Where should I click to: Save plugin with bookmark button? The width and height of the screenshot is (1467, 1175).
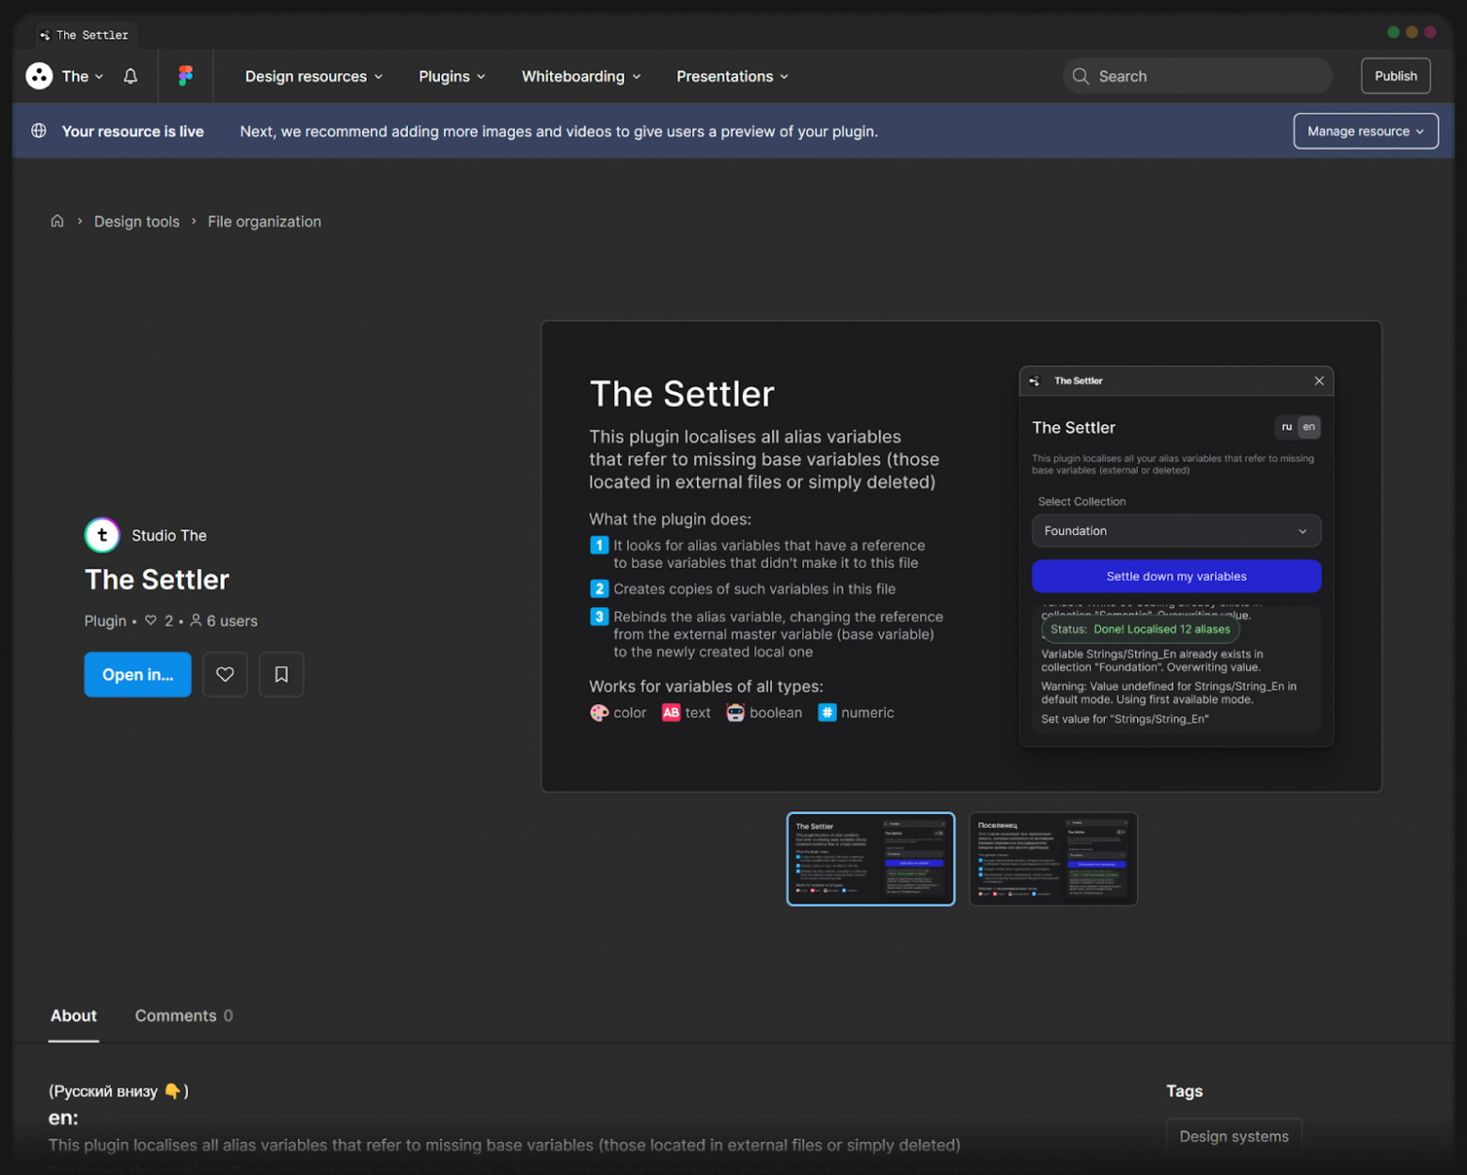(x=281, y=674)
